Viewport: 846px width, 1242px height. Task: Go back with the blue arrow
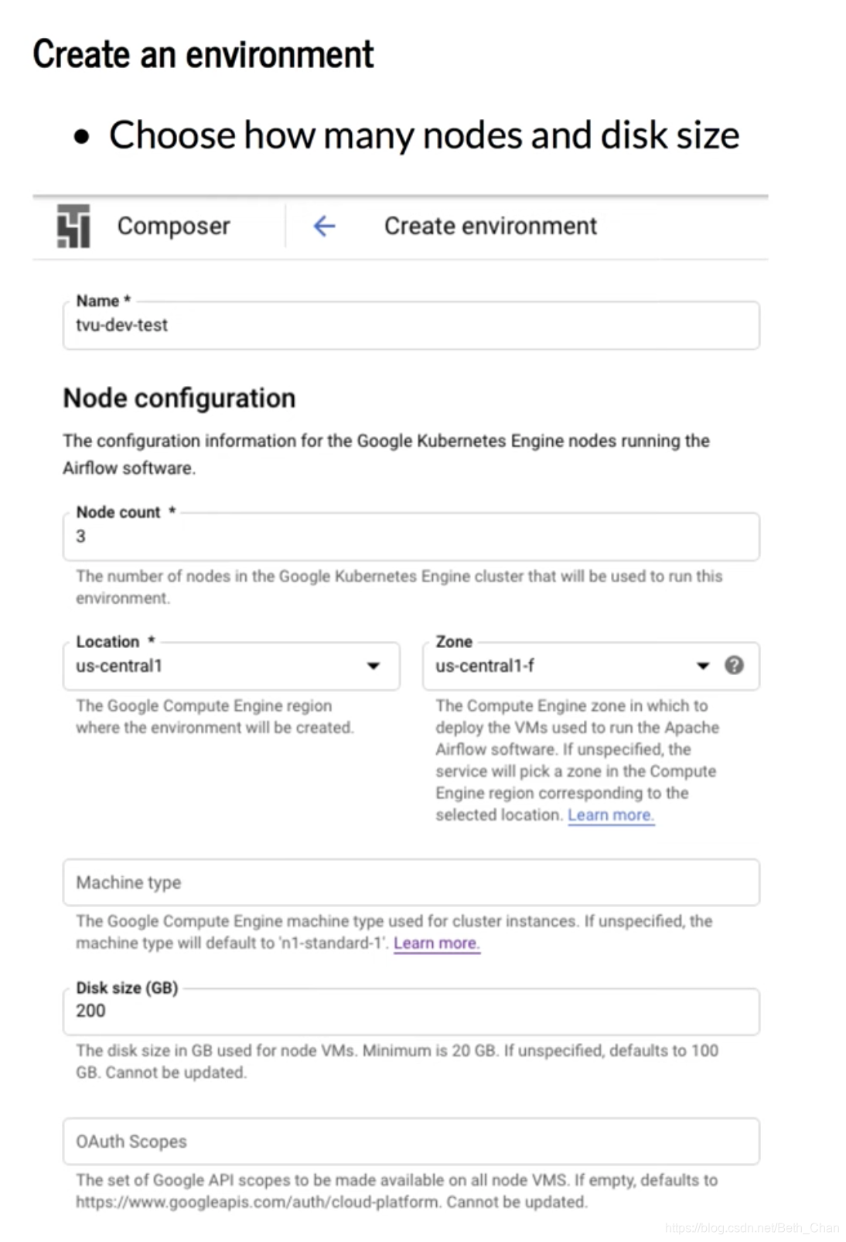coord(324,226)
